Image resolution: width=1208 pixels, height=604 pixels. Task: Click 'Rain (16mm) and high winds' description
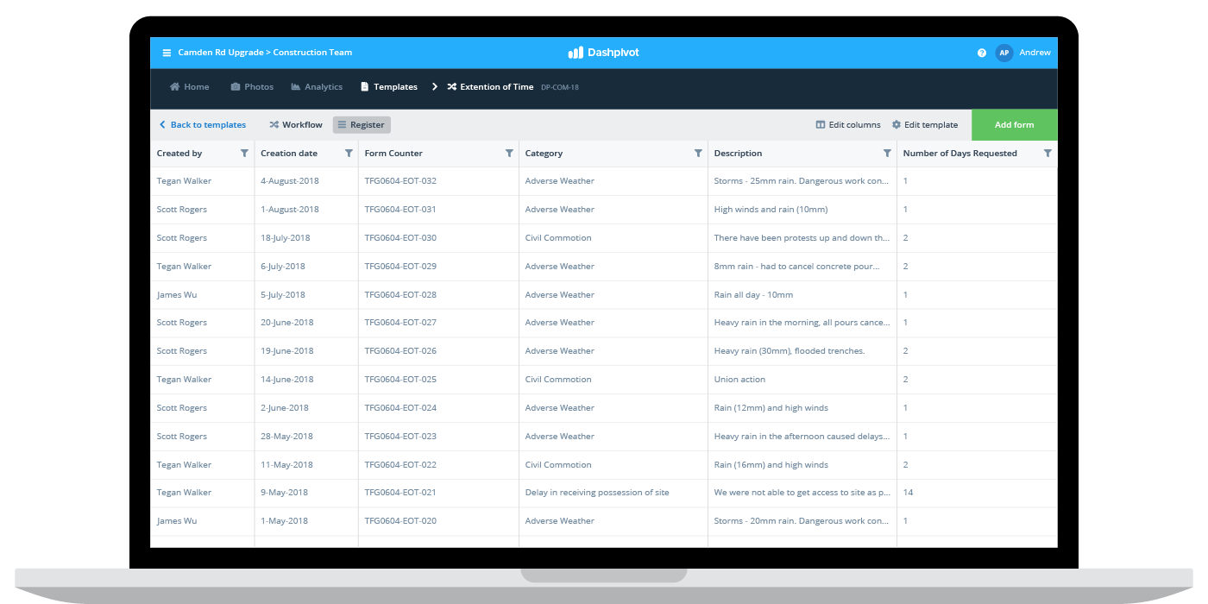(x=771, y=465)
